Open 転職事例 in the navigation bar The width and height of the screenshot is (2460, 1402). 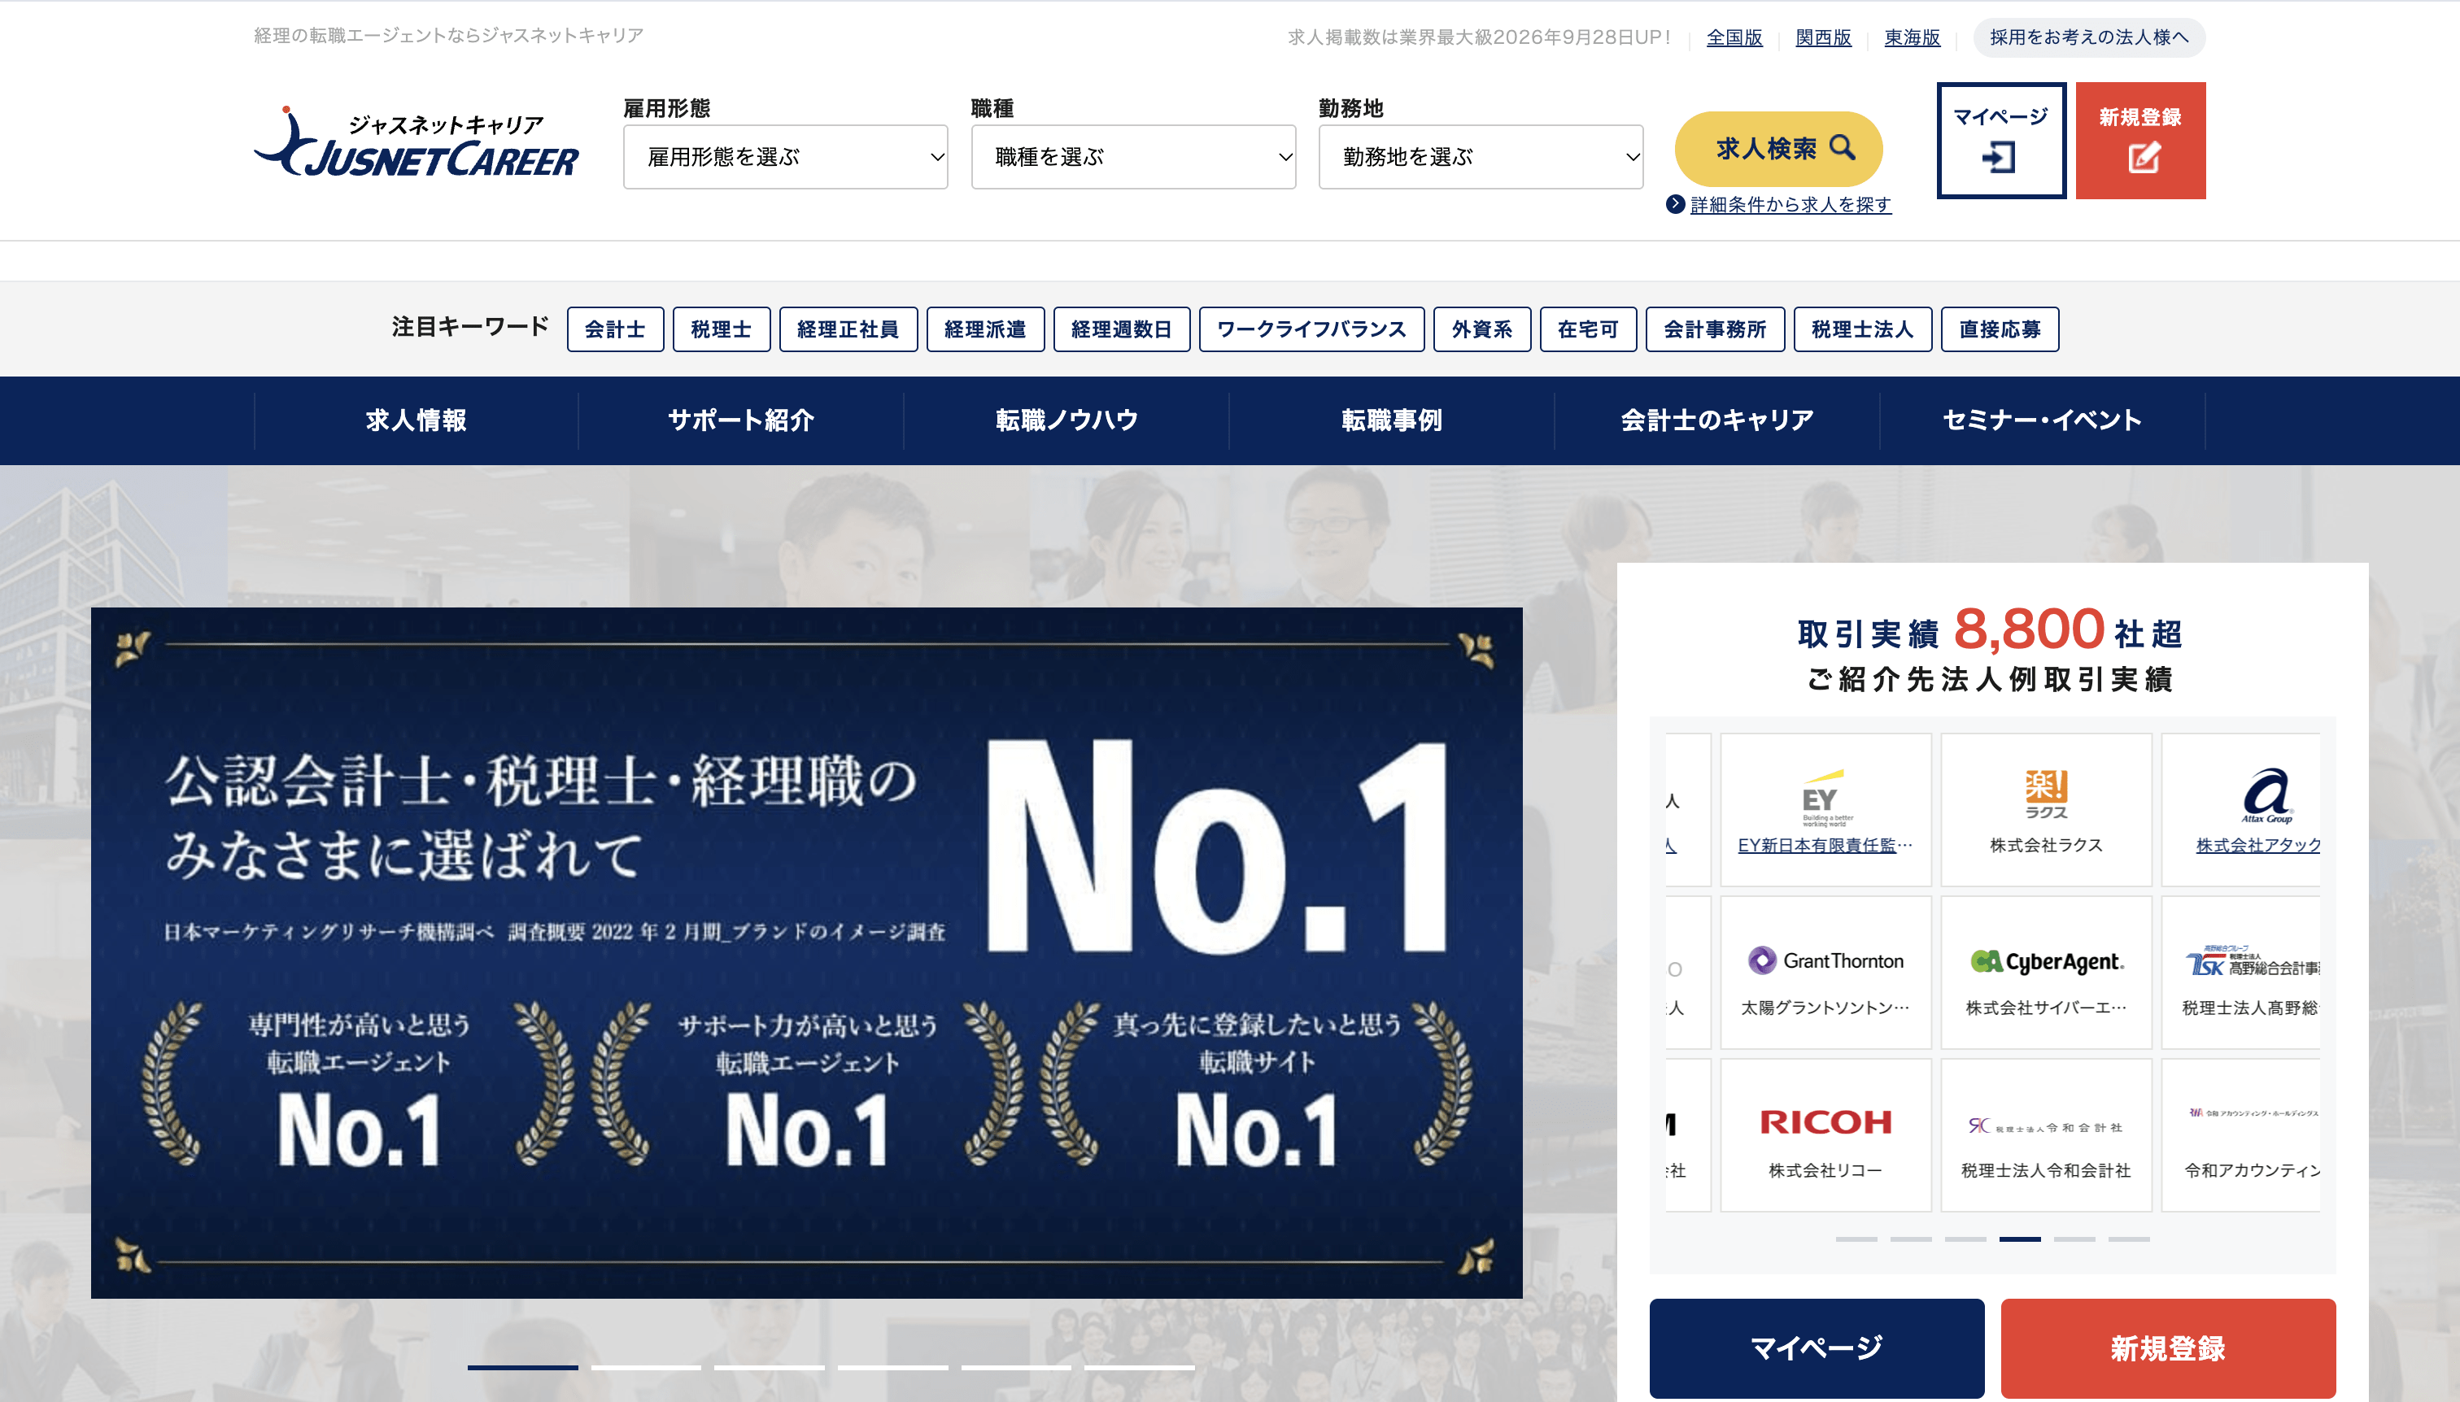click(x=1392, y=420)
